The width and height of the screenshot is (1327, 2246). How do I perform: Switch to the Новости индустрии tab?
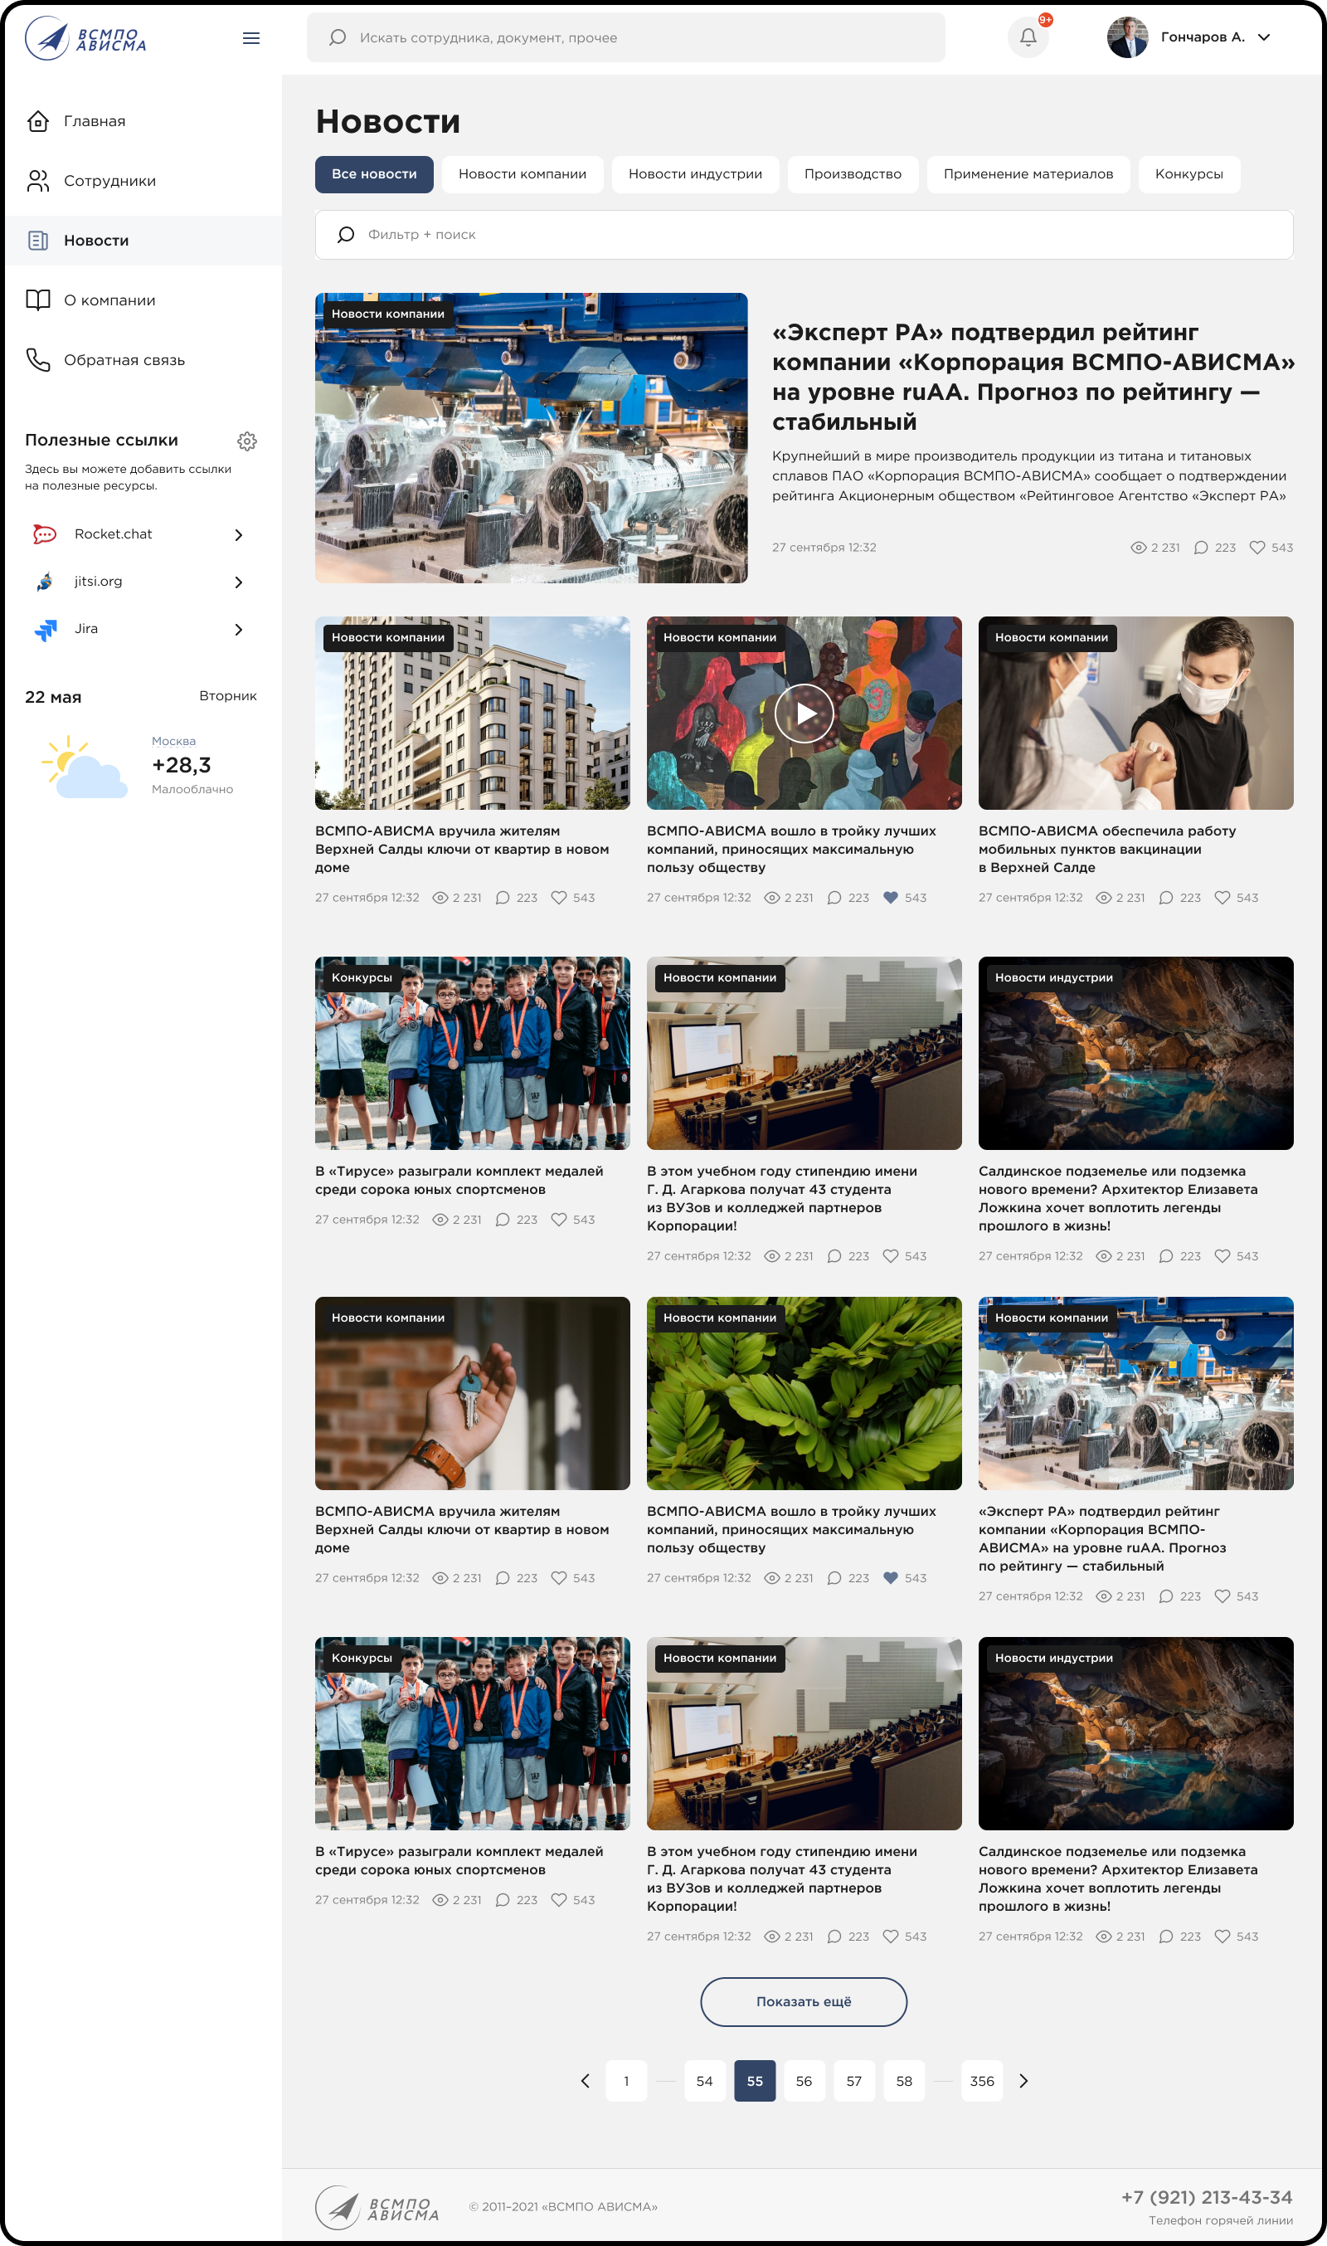(x=696, y=174)
